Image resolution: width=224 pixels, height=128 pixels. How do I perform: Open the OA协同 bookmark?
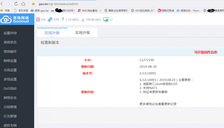(63, 11)
